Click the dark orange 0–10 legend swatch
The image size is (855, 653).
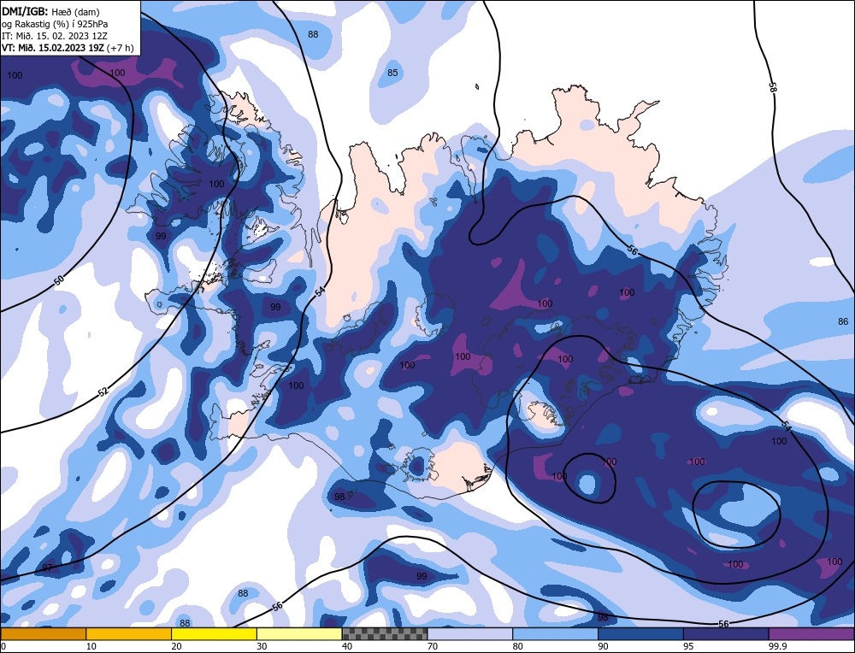(43, 633)
